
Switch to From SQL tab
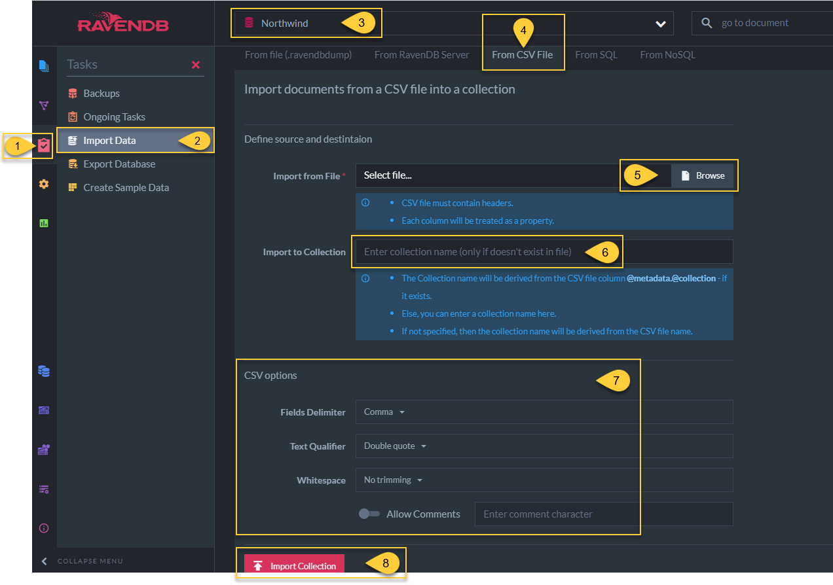(597, 55)
